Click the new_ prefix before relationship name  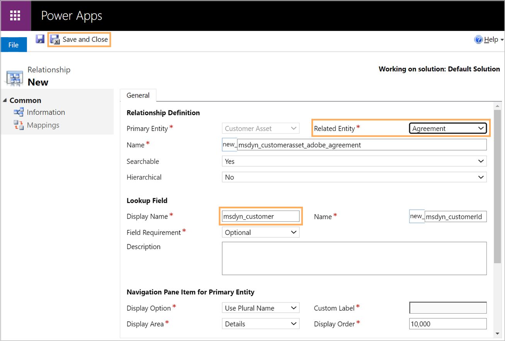pos(230,144)
